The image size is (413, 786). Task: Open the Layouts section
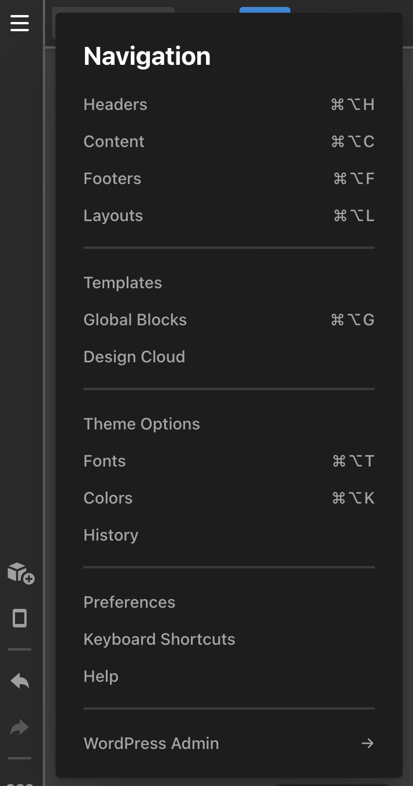coord(229,216)
